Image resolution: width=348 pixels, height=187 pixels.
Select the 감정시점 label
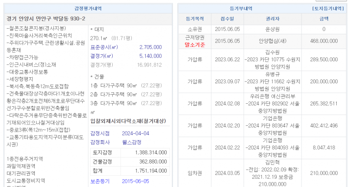click(100, 134)
